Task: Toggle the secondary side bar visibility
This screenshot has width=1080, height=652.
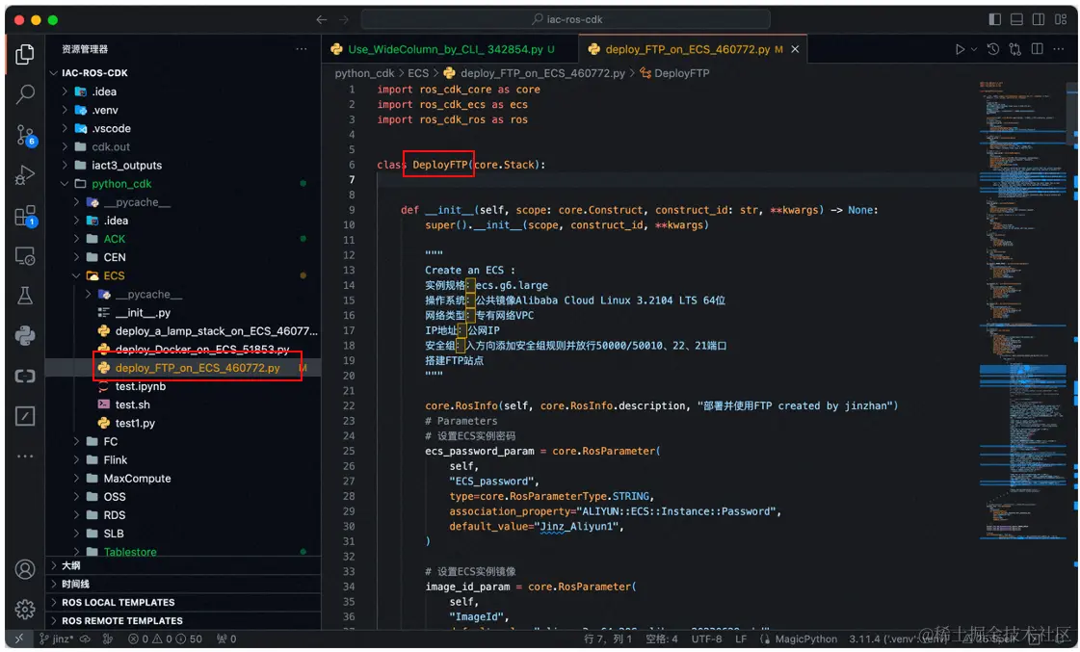Action: pos(1039,19)
